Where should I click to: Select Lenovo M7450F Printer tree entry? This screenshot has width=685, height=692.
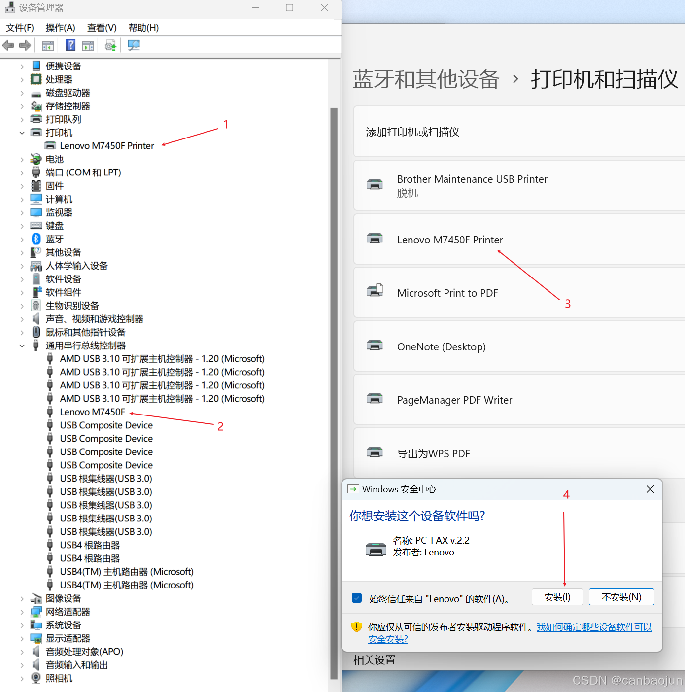pyautogui.click(x=107, y=146)
